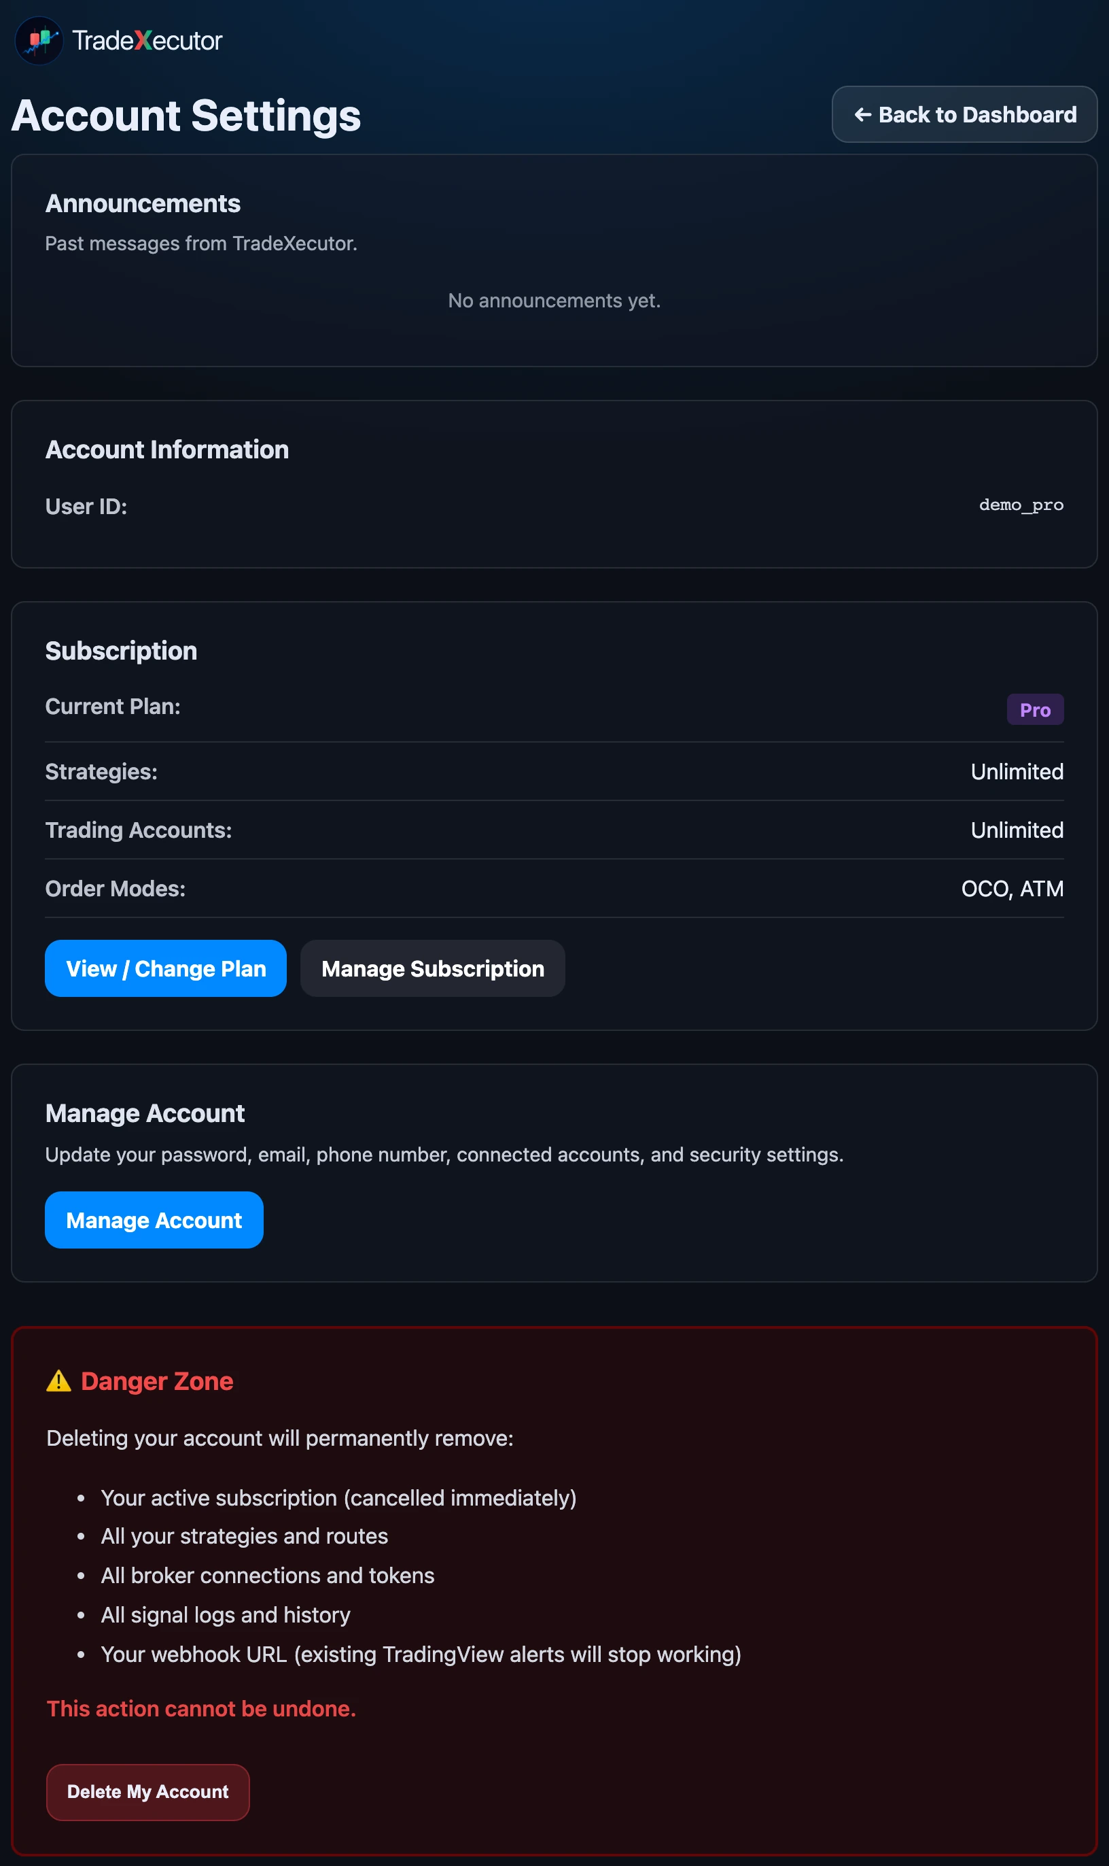Click the Unlimited value for Trading Accounts
The width and height of the screenshot is (1109, 1866).
pyautogui.click(x=1017, y=830)
